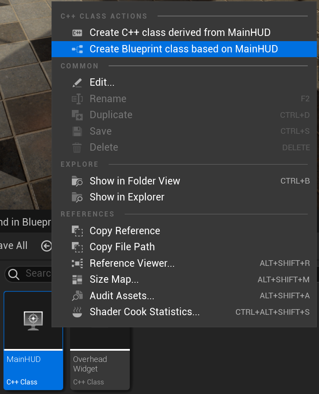
Task: Open Shader Cook Statistics... from the menu
Action: [x=184, y=312]
